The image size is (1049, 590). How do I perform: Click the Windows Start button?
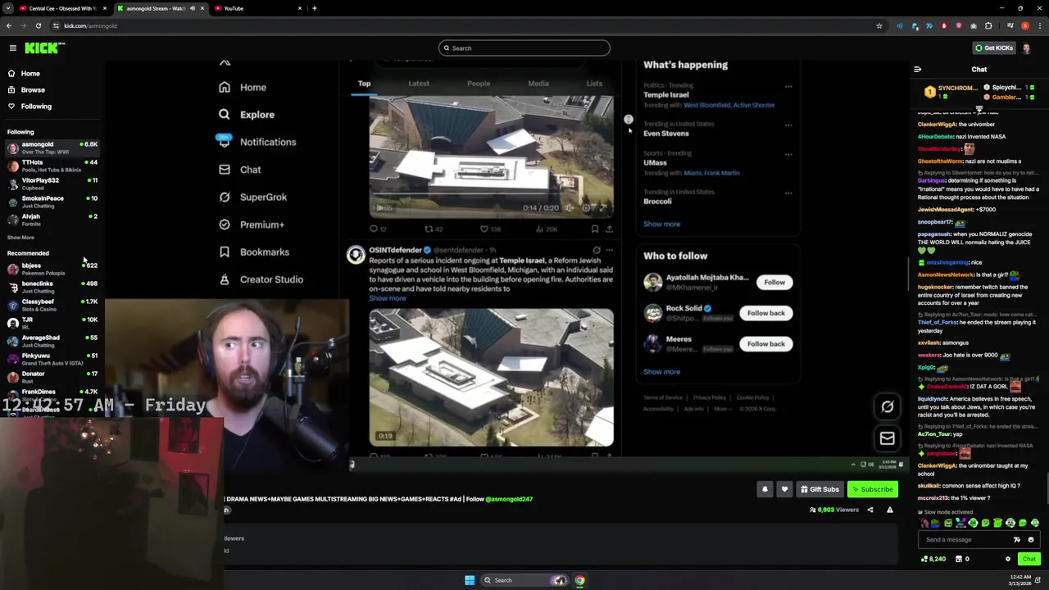click(x=470, y=580)
